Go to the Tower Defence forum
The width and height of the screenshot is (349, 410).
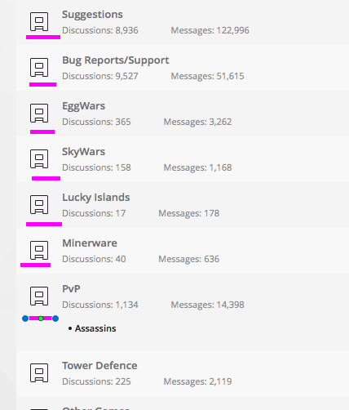tap(99, 366)
